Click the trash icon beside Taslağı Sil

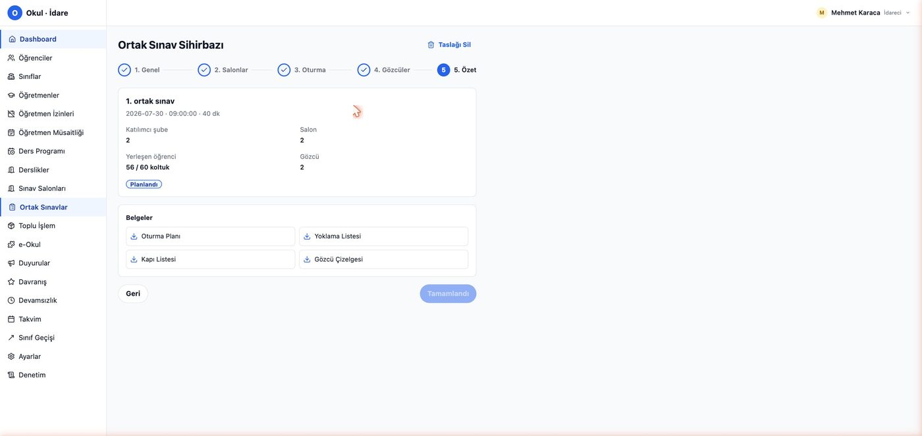pyautogui.click(x=431, y=45)
